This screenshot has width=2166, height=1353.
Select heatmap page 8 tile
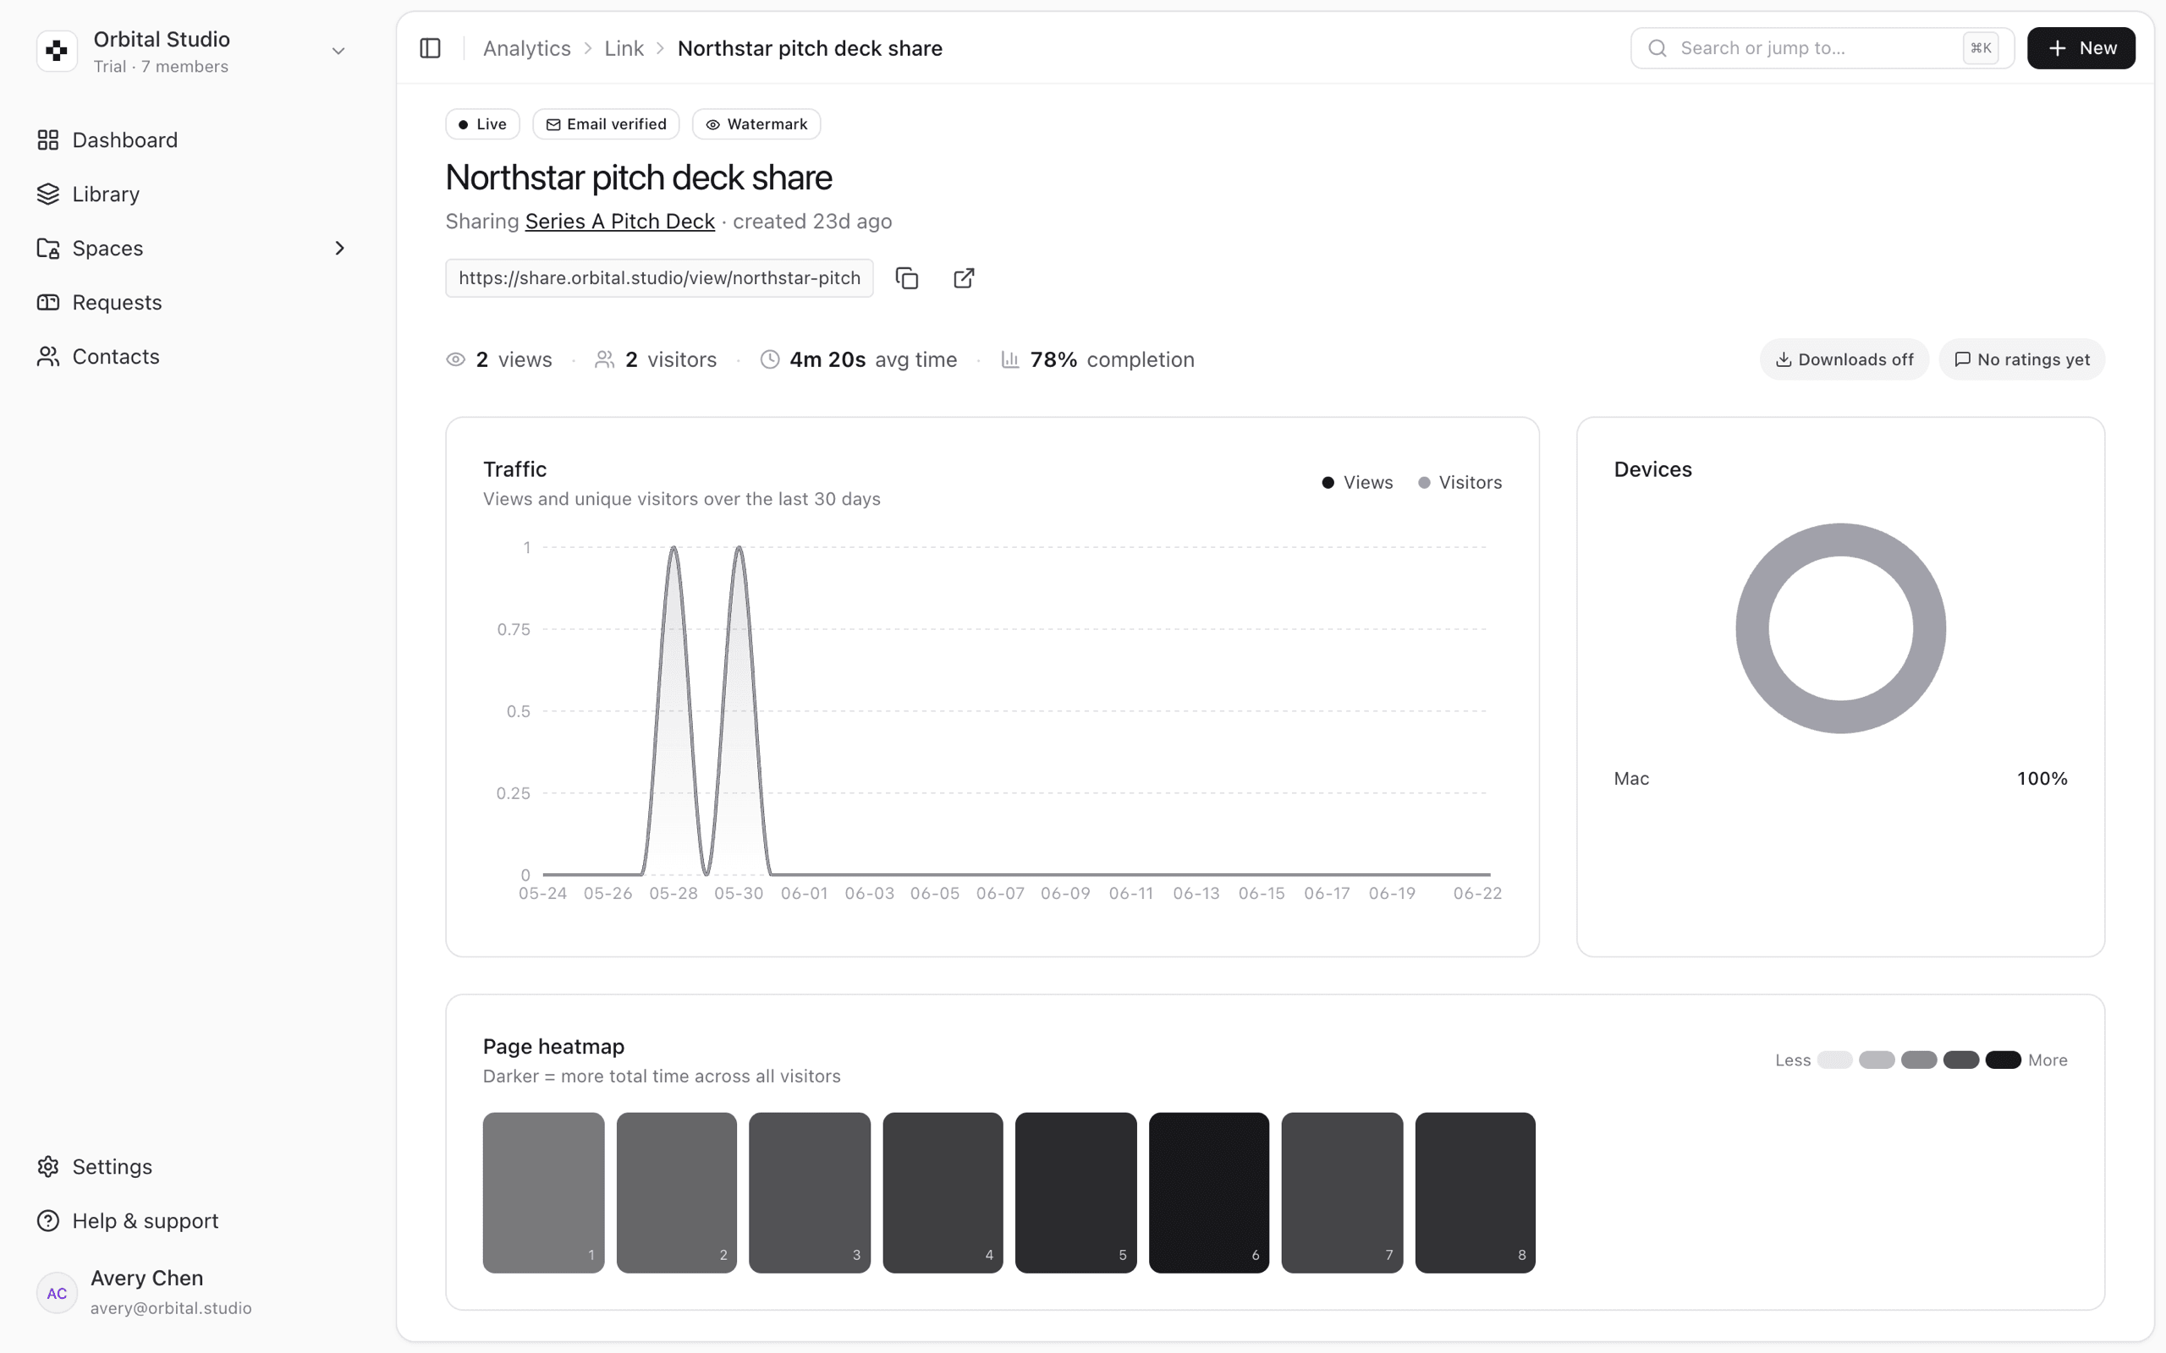[x=1475, y=1193]
